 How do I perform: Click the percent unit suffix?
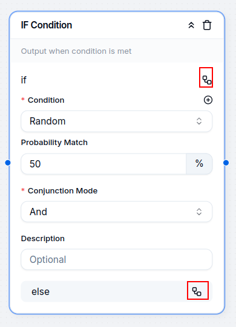[199, 164]
